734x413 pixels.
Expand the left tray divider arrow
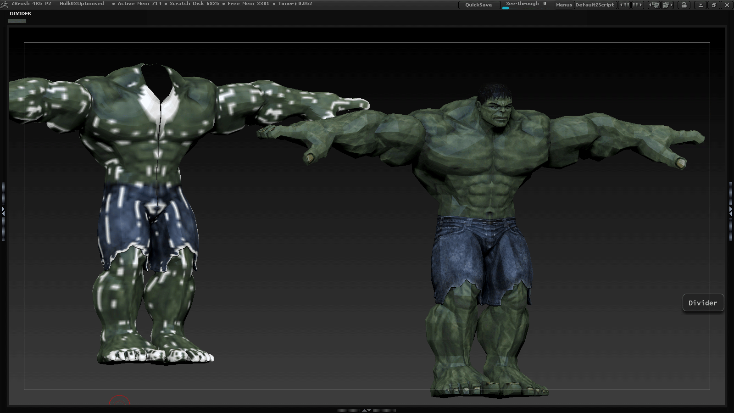click(x=3, y=211)
